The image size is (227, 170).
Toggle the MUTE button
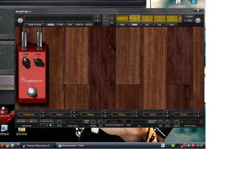point(189,21)
